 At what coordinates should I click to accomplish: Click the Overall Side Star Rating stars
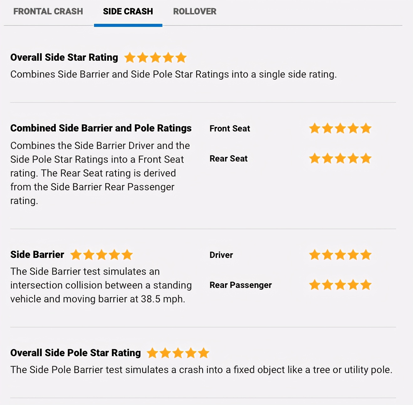pyautogui.click(x=155, y=58)
